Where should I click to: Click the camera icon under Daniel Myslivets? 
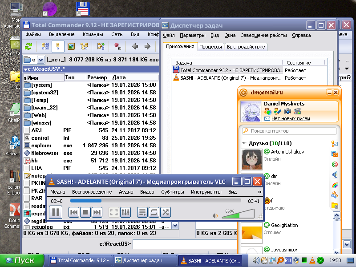click(x=287, y=111)
